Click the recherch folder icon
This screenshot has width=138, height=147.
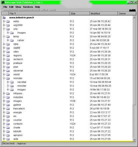[8, 59]
